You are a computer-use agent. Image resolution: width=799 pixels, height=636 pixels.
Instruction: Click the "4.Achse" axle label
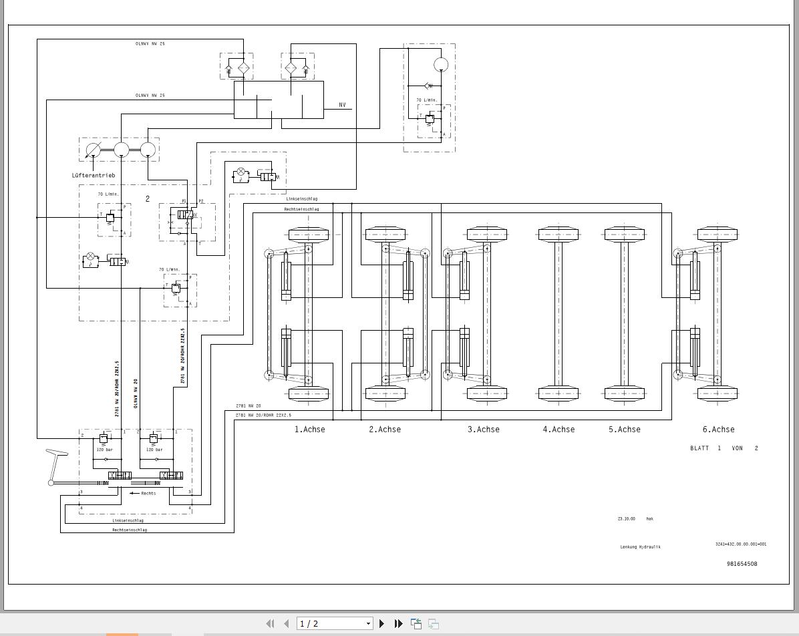[x=558, y=430]
